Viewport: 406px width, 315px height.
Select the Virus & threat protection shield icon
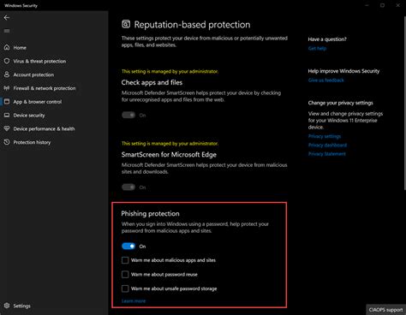[x=7, y=61]
